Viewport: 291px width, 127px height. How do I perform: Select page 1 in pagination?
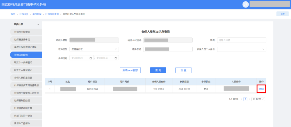245,99
